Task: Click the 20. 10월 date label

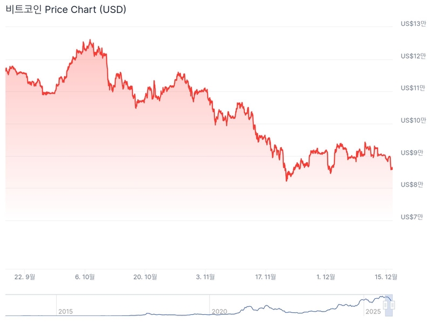Action: [145, 277]
